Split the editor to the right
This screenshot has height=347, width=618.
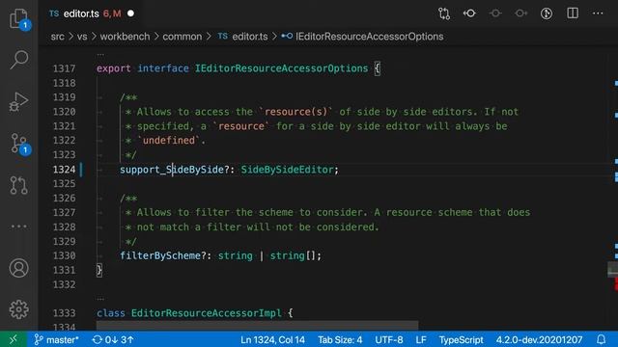coord(573,13)
